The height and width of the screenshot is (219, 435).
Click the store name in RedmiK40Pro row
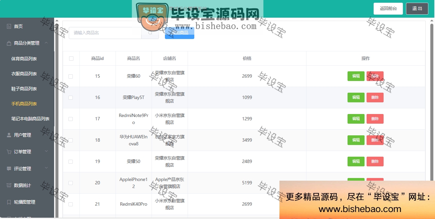coord(170,204)
